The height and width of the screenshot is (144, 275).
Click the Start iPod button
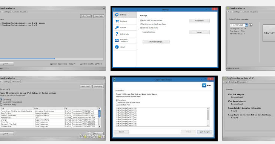pyautogui.click(x=269, y=33)
